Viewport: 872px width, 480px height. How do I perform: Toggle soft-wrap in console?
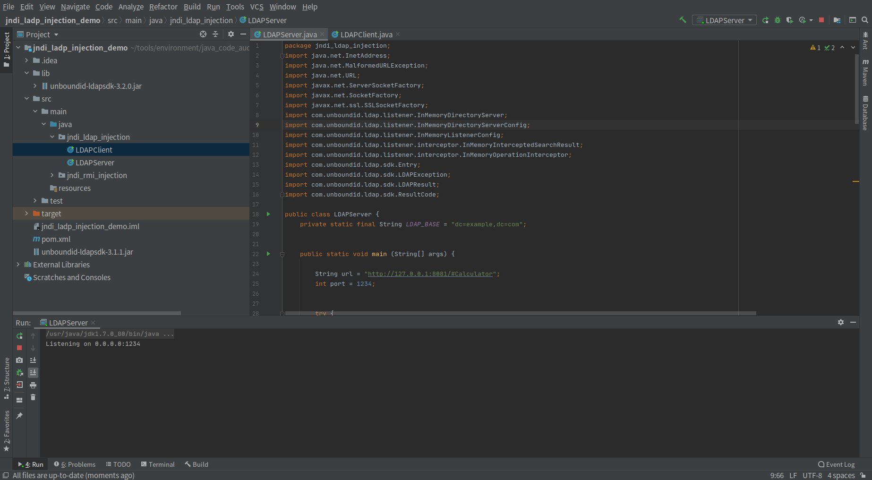click(33, 360)
